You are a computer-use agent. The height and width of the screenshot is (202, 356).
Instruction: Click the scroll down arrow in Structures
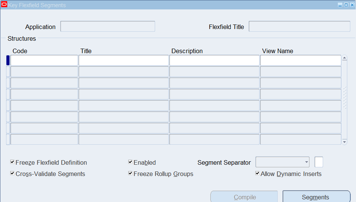pos(344,142)
